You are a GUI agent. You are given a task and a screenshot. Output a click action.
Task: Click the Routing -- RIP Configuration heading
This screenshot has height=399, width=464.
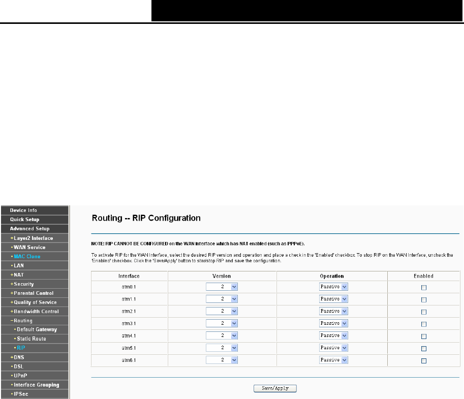146,218
